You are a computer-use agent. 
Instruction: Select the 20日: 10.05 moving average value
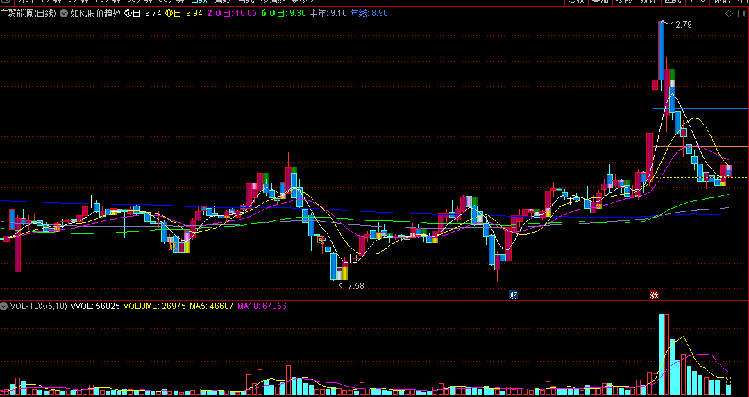pos(232,13)
